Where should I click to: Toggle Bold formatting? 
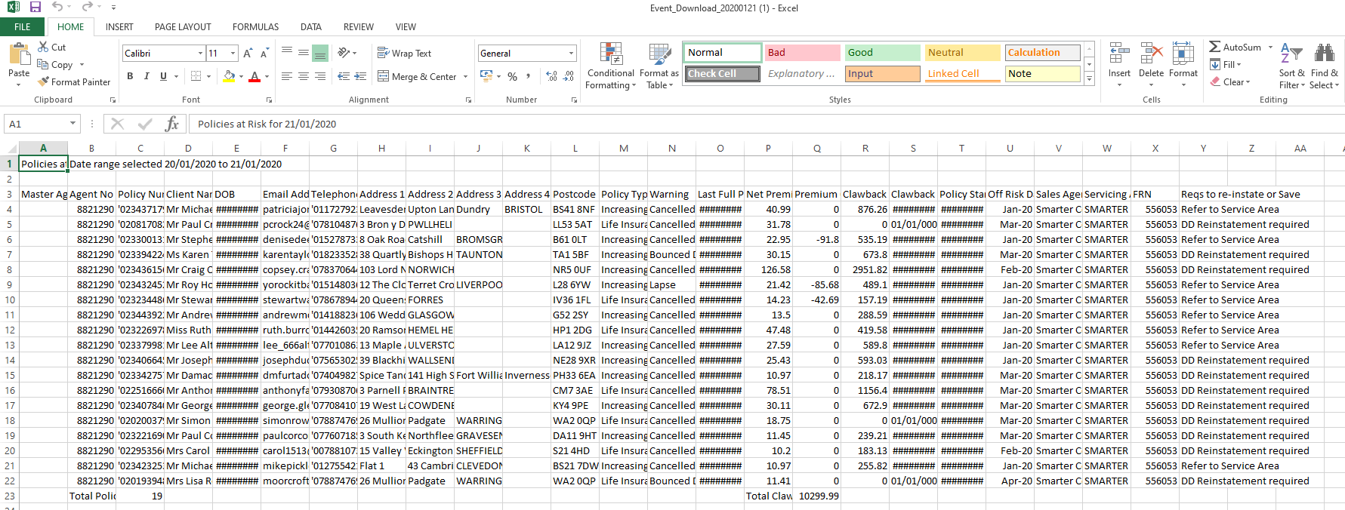click(130, 76)
